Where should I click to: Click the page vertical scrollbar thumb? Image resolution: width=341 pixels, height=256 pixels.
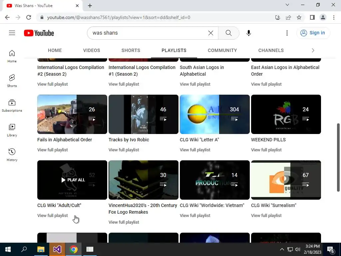coord(338,158)
